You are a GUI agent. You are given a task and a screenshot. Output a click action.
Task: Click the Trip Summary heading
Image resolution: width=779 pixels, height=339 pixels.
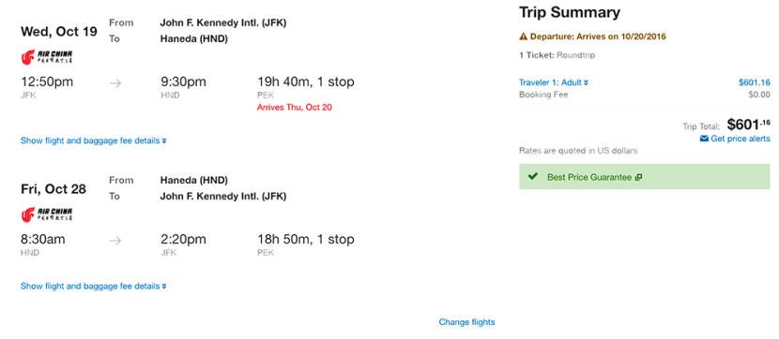[x=570, y=12]
